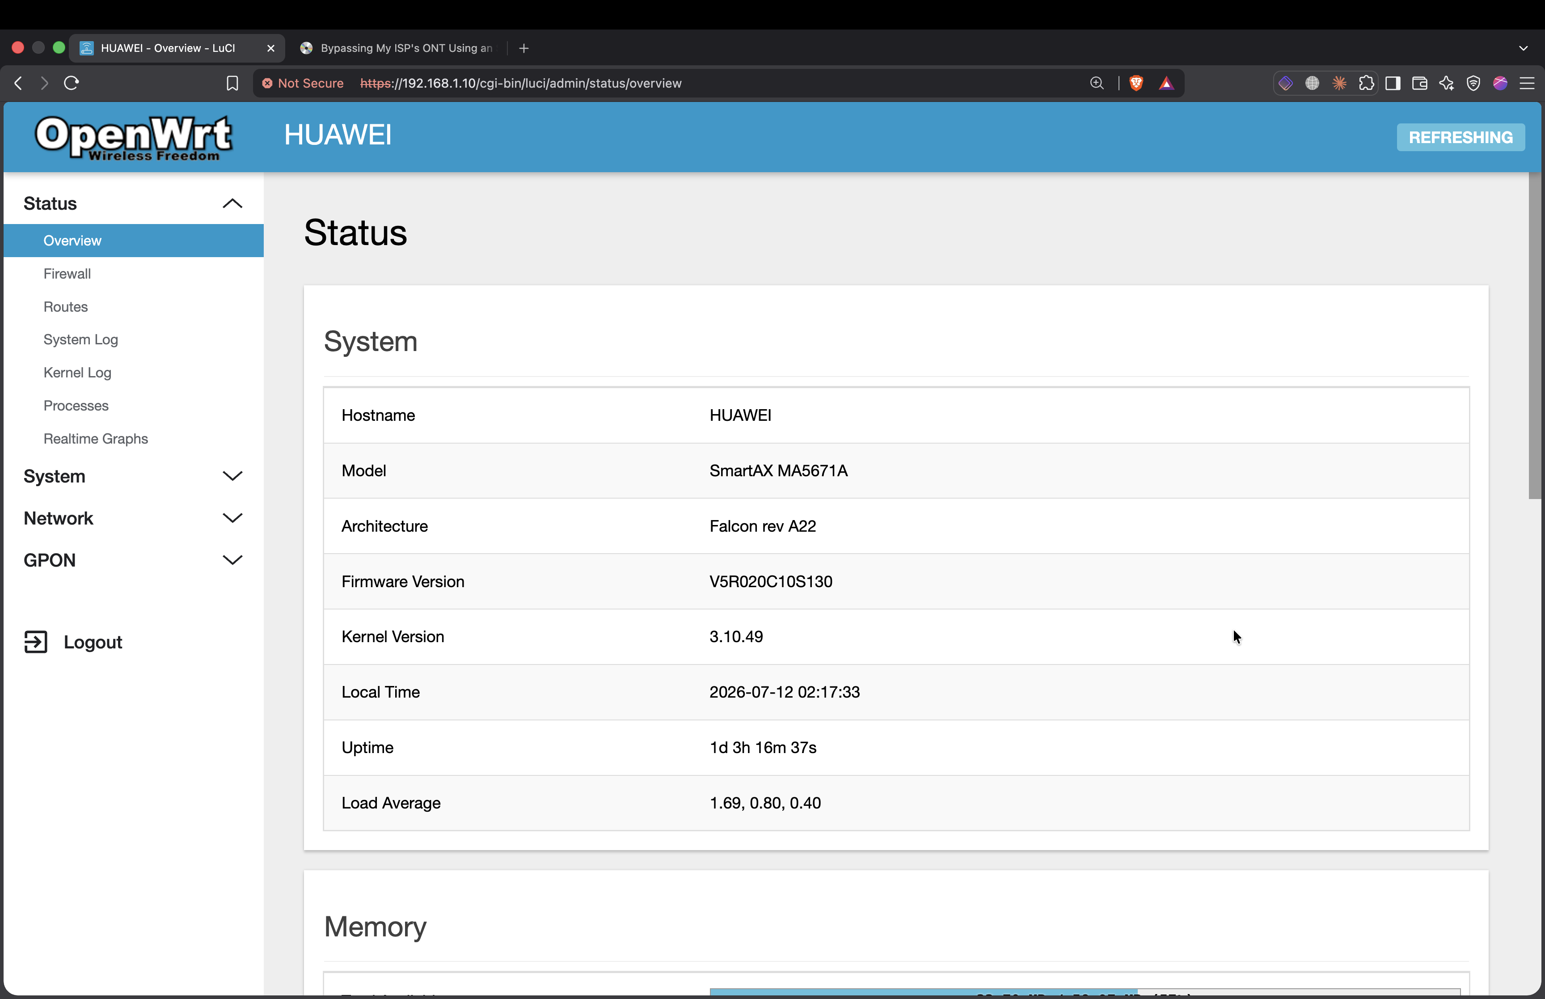This screenshot has height=999, width=1545.
Task: Click the Model value SmartAX MA5671A
Action: click(778, 471)
